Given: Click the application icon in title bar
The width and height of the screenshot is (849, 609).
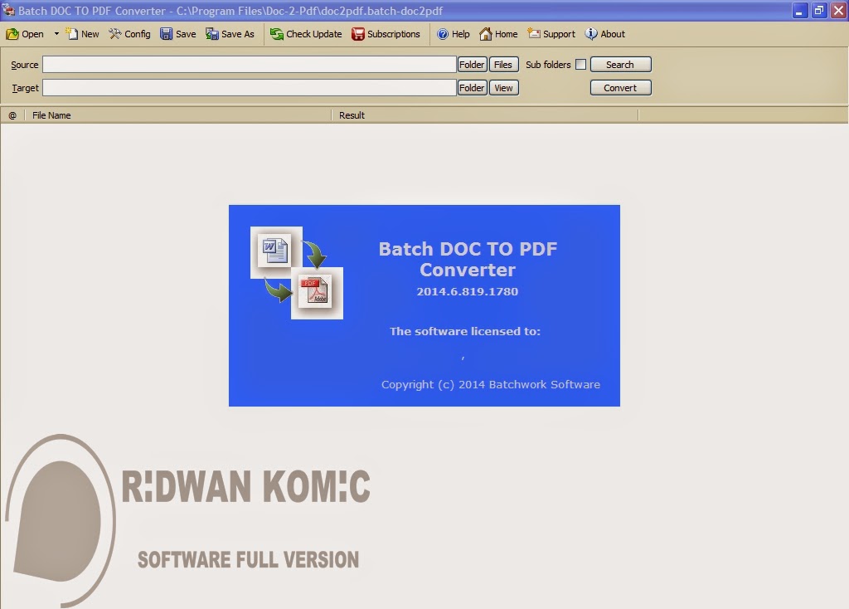Looking at the screenshot, I should click(8, 10).
